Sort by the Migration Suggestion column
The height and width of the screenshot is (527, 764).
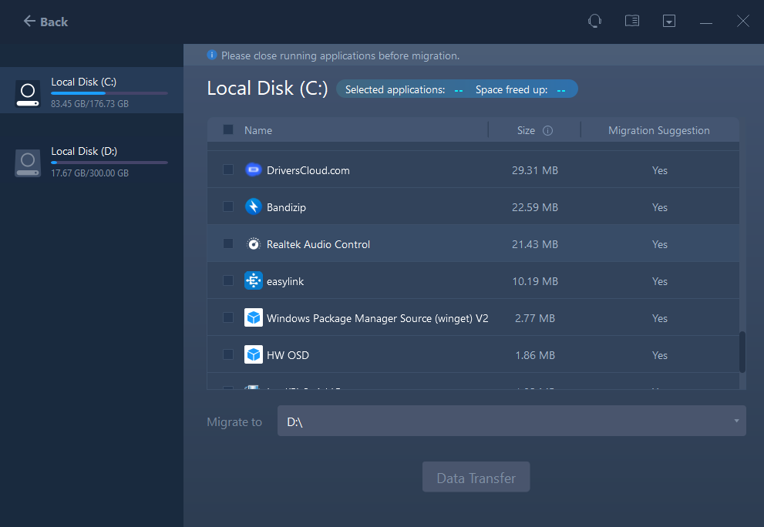click(x=658, y=131)
